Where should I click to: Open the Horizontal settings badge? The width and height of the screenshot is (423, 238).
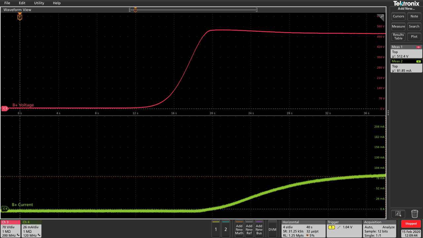tap(303, 228)
